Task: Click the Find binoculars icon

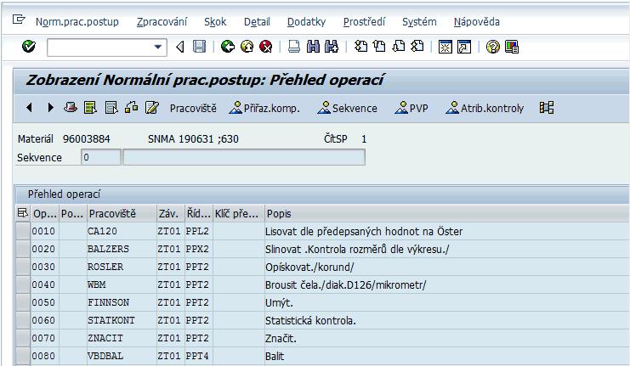Action: tap(313, 47)
